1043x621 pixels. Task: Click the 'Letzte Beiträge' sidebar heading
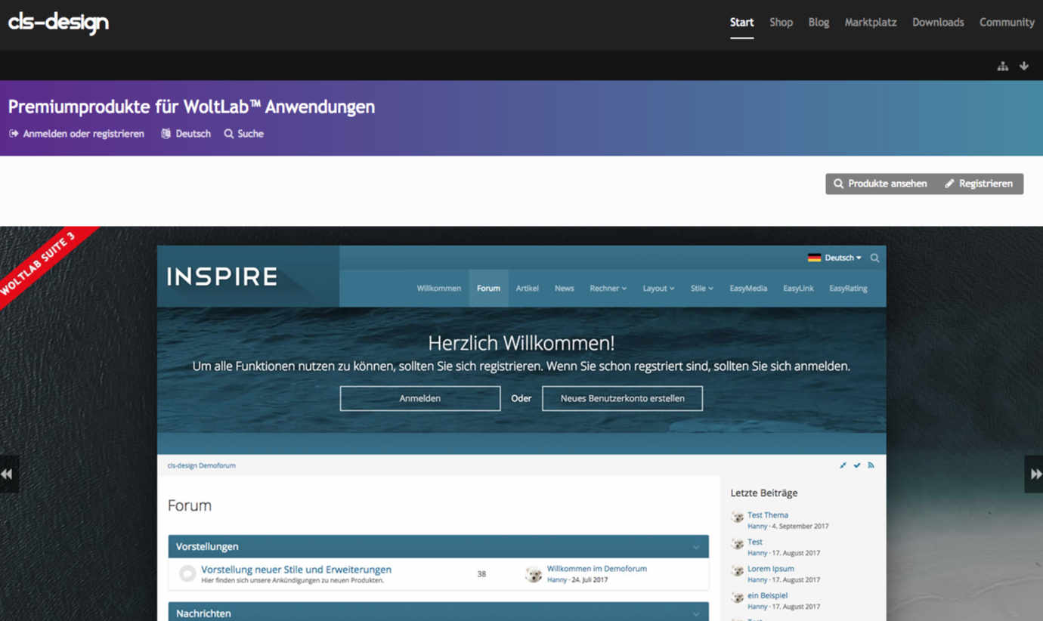click(764, 493)
